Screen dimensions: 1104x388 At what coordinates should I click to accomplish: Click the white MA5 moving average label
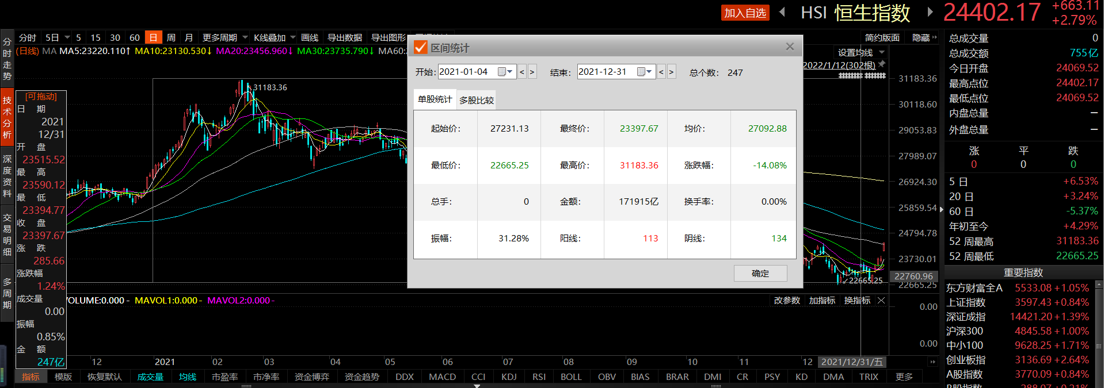click(x=94, y=51)
